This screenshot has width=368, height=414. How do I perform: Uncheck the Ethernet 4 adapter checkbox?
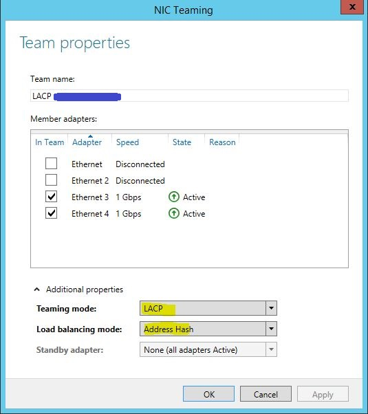pyautogui.click(x=52, y=213)
